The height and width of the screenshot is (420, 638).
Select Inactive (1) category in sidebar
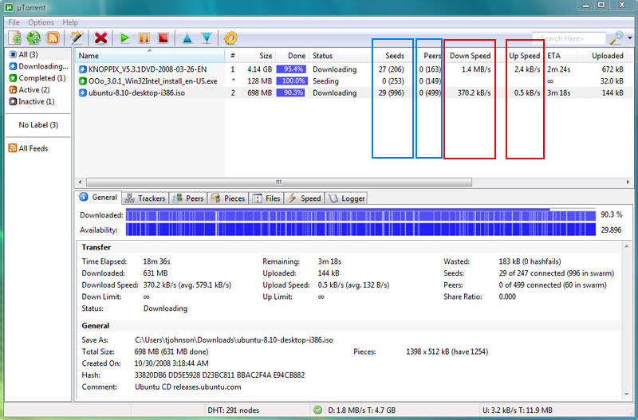click(x=32, y=102)
